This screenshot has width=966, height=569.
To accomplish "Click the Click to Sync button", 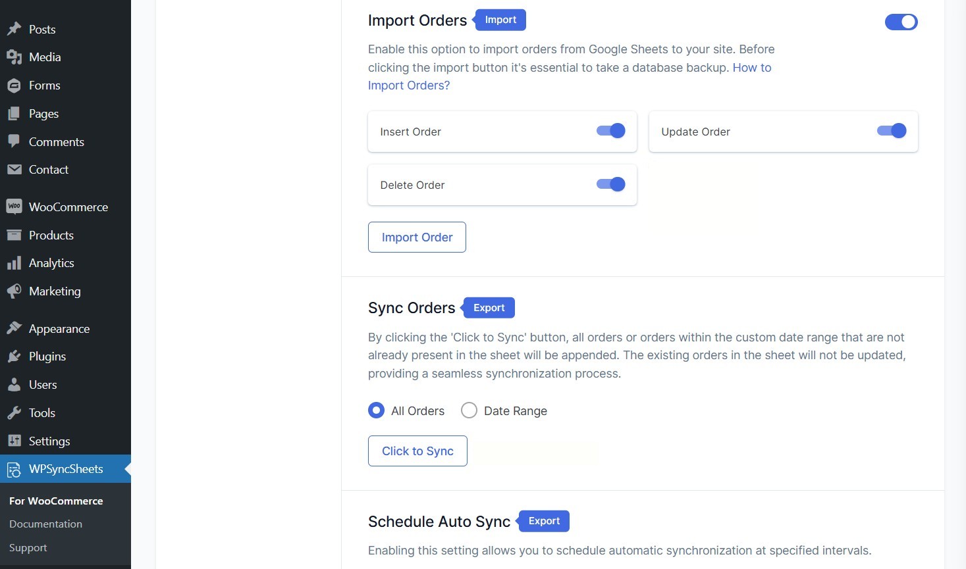I will click(417, 451).
